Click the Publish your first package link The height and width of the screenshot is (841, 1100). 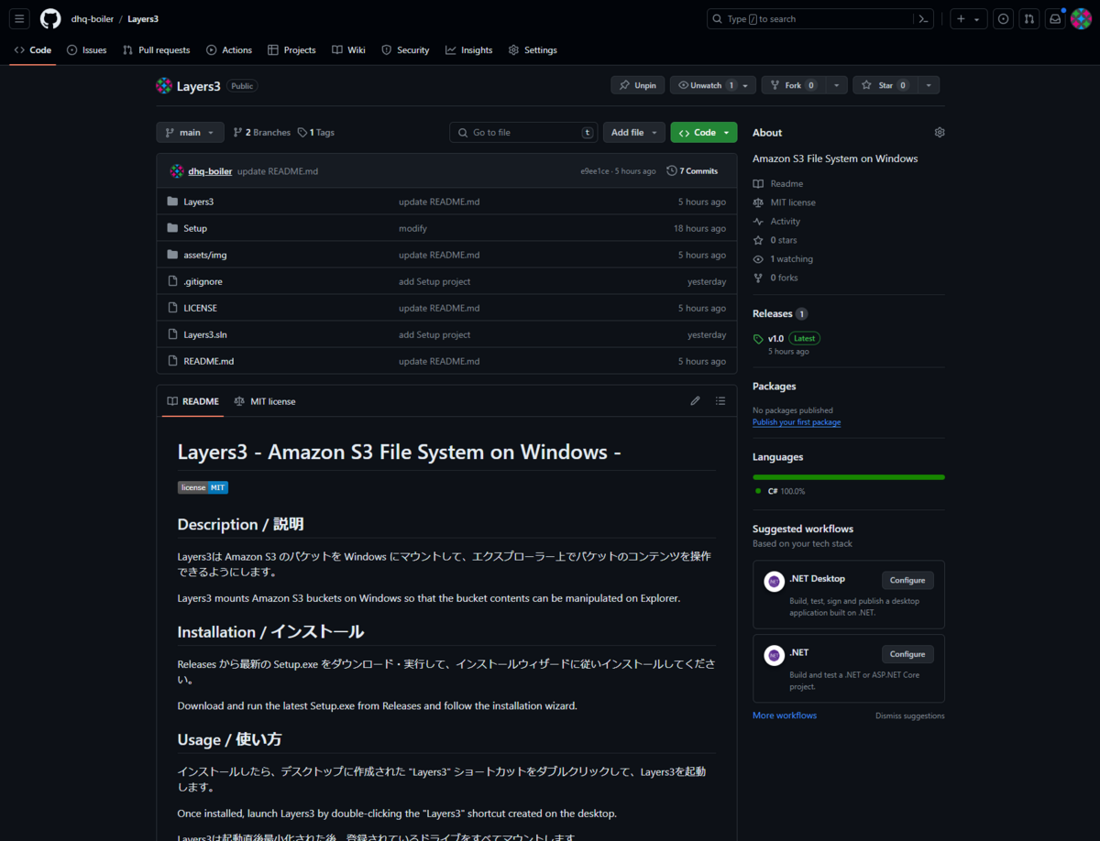(x=797, y=421)
